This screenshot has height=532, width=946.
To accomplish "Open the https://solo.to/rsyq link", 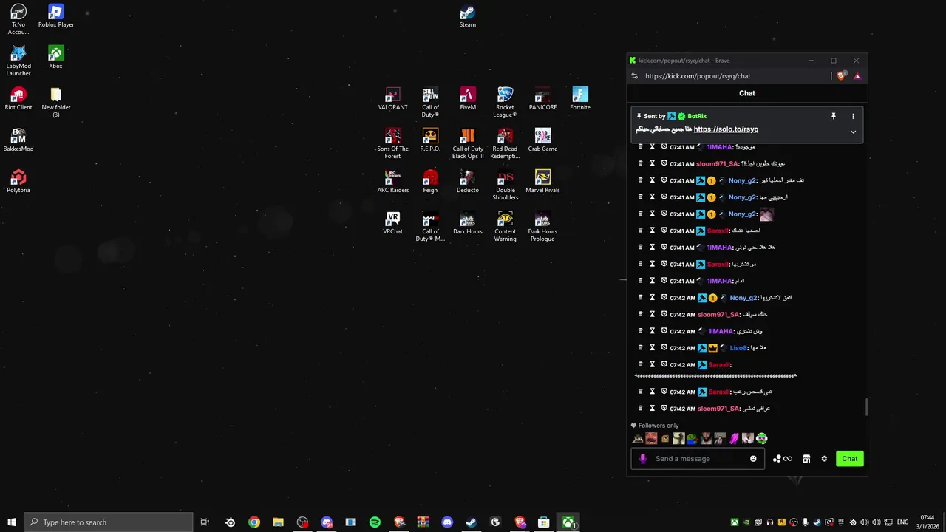I will (x=726, y=129).
